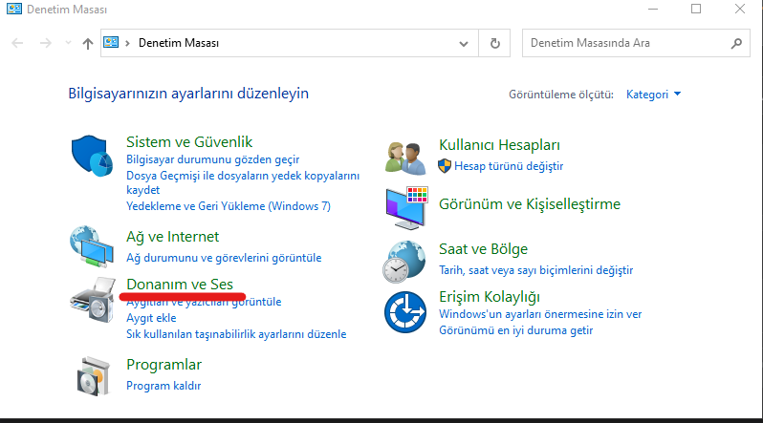
Task: Minimize the Denetim Masası window
Action: (653, 9)
